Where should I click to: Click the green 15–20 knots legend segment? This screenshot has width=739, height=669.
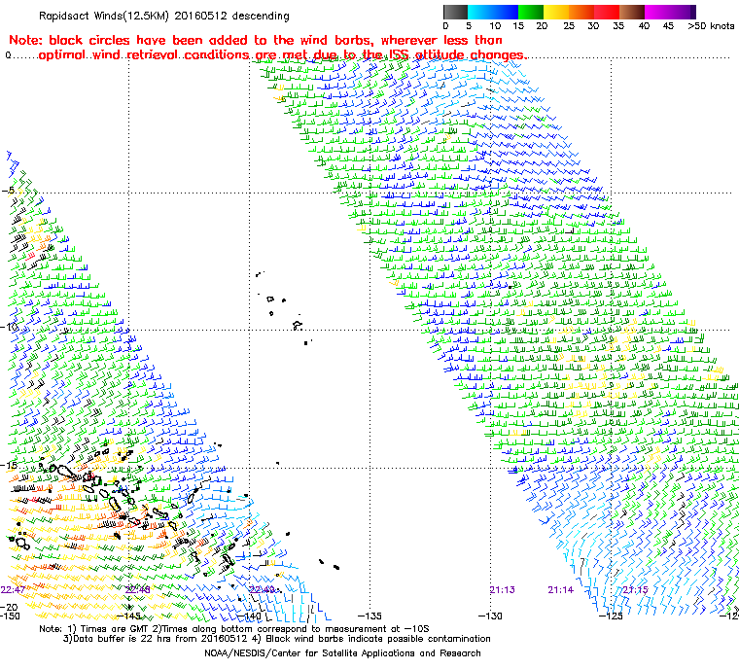[x=531, y=12]
